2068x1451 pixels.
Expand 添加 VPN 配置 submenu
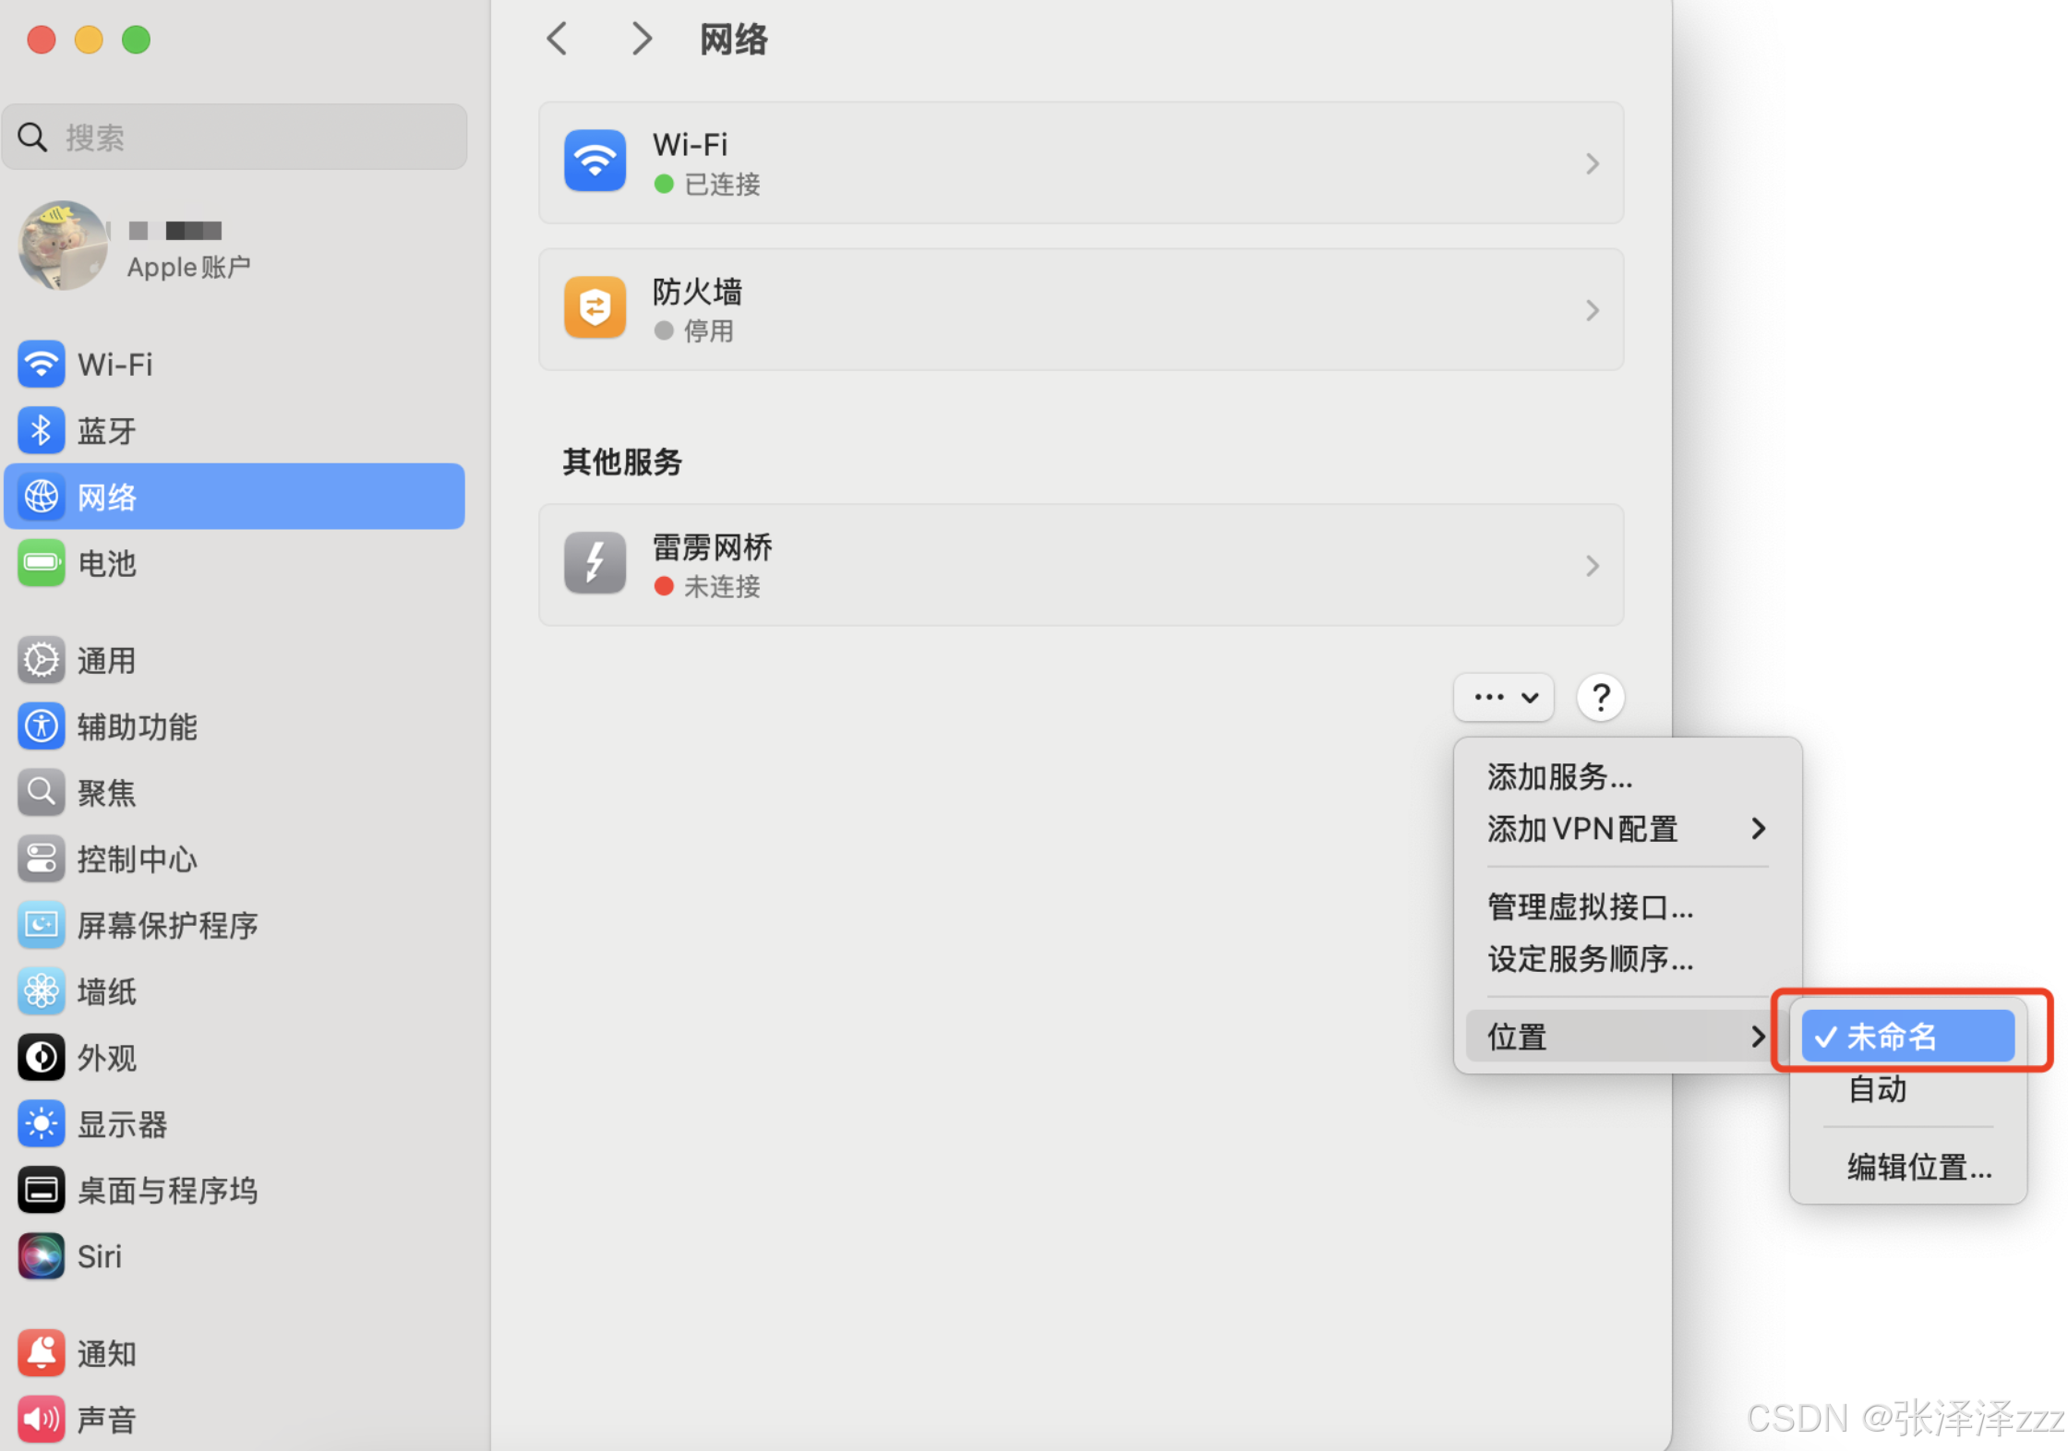(1625, 829)
